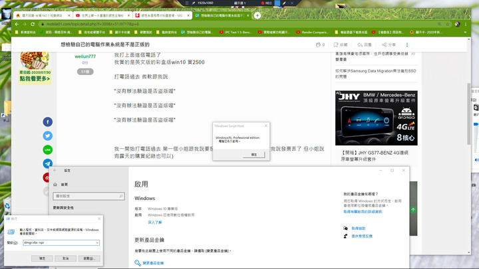Bookmark the page with star icon
Image resolution: width=479 pixels, height=269 pixels.
(448, 24)
